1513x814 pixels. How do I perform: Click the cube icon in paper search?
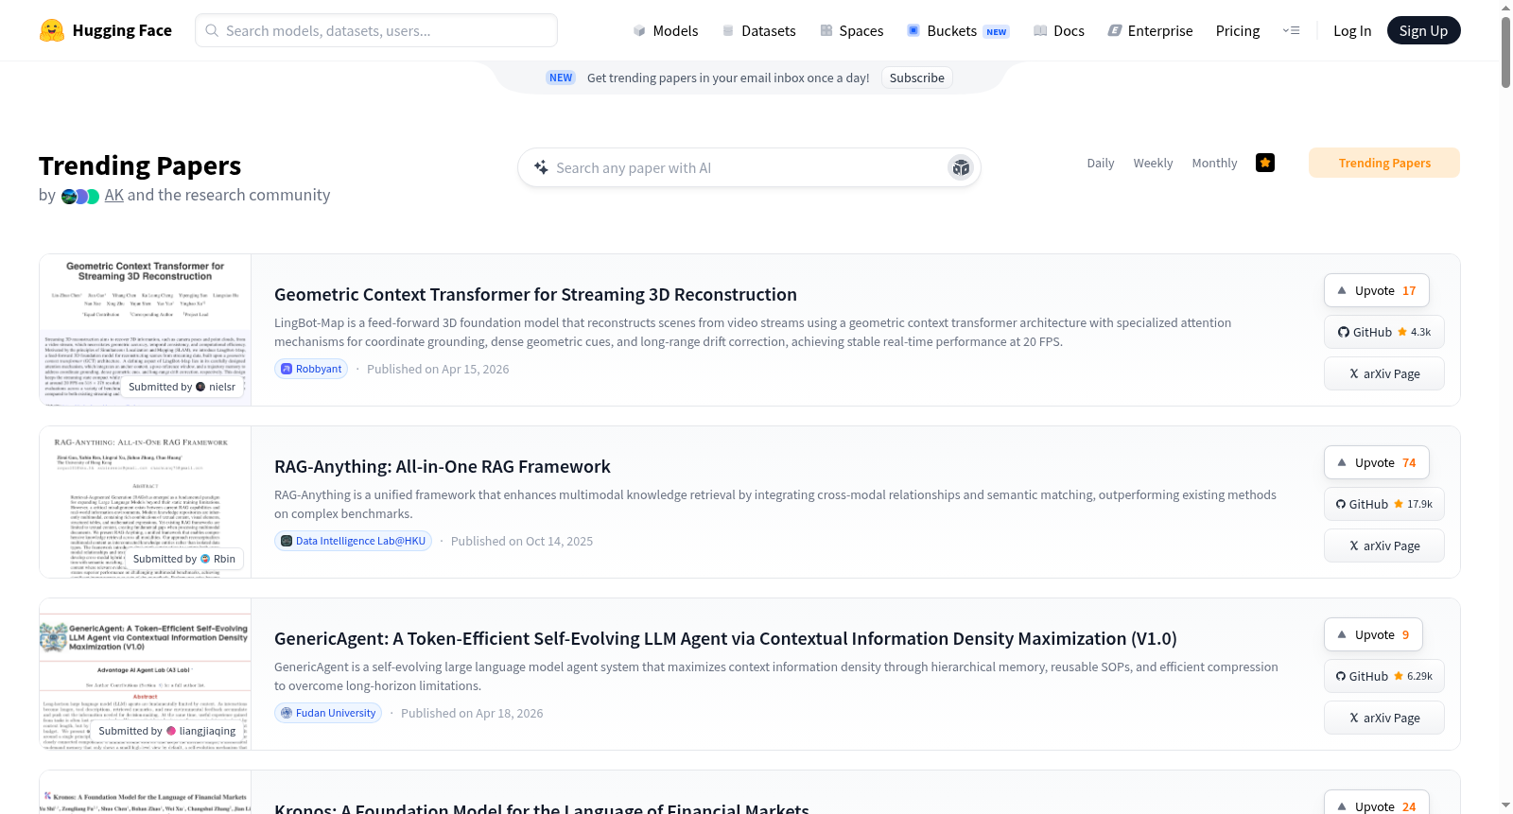point(961,167)
